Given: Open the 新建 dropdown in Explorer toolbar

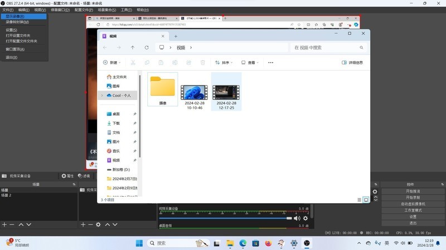Looking at the screenshot, I should 112,63.
